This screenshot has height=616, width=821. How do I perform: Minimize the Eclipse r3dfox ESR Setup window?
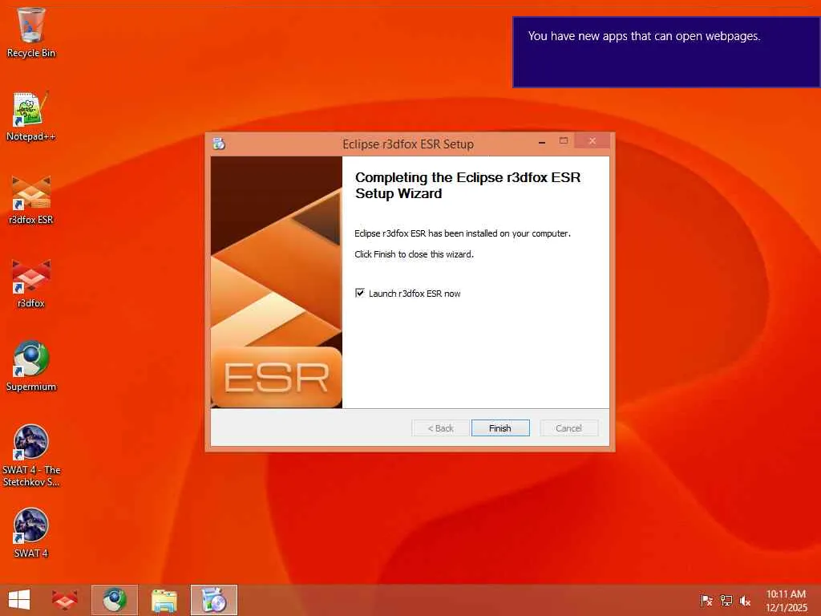(x=542, y=142)
